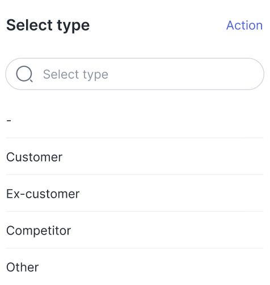This screenshot has width=270, height=285.
Task: Set the type to Ex-customer
Action: point(135,193)
